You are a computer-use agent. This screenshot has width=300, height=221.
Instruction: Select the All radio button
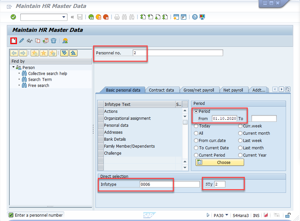(x=196, y=133)
